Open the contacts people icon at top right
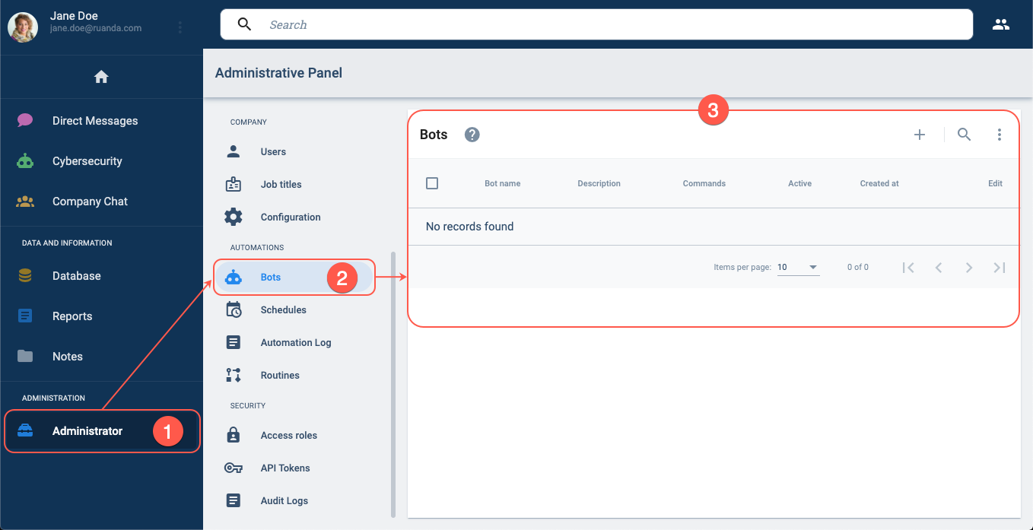This screenshot has height=530, width=1033. [x=1000, y=24]
